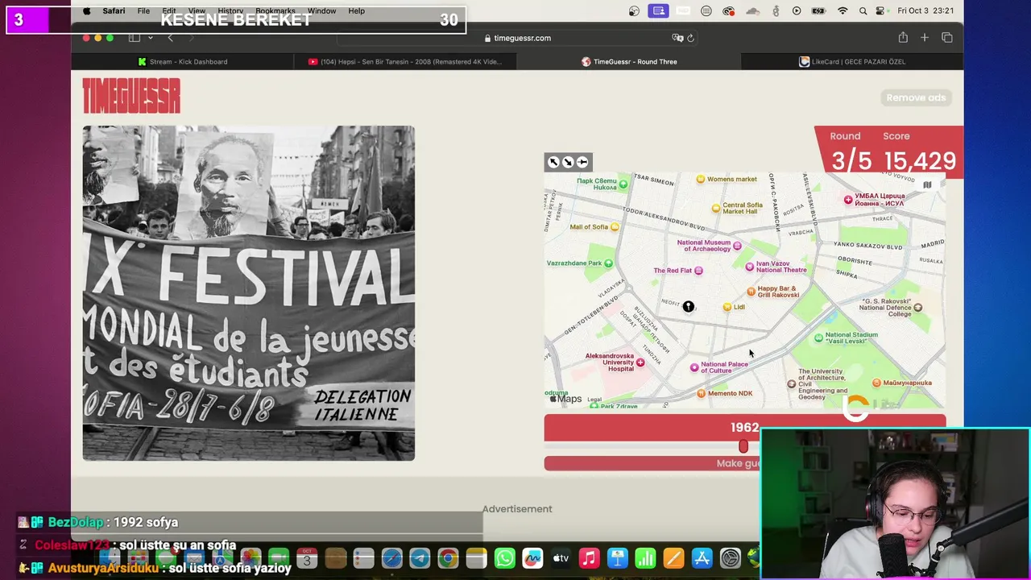Select the National Museum of Archaeology marker

[x=737, y=246]
